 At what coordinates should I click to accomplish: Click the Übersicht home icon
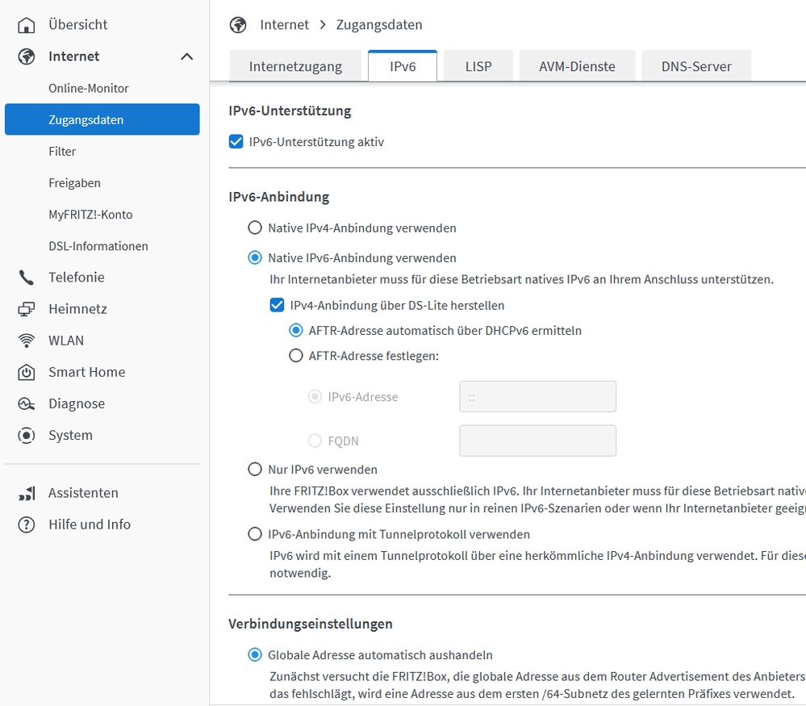(27, 25)
